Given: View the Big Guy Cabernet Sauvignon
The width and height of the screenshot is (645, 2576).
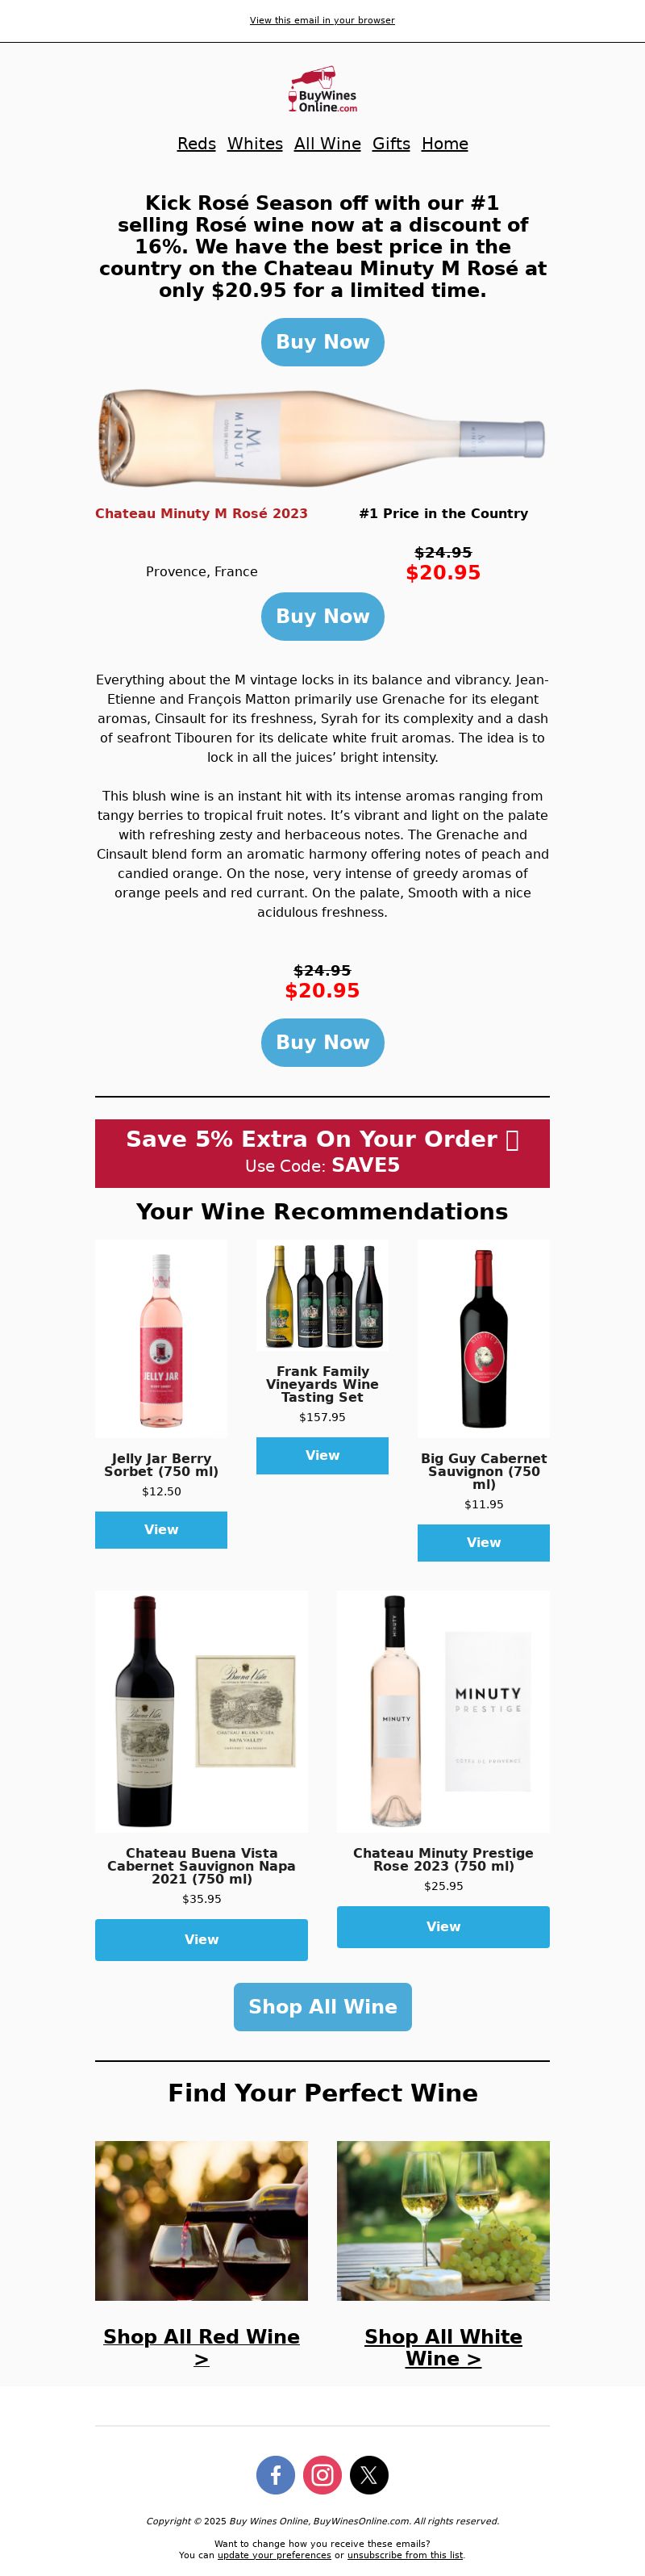Looking at the screenshot, I should click(x=483, y=1542).
